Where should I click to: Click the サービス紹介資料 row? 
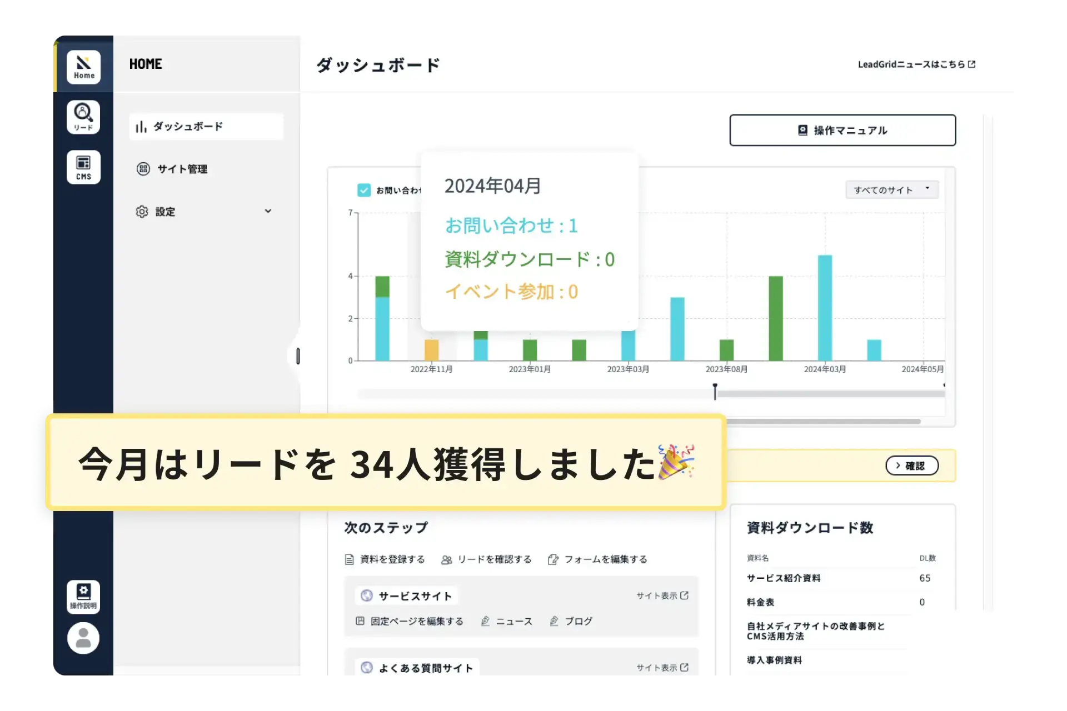(842, 578)
